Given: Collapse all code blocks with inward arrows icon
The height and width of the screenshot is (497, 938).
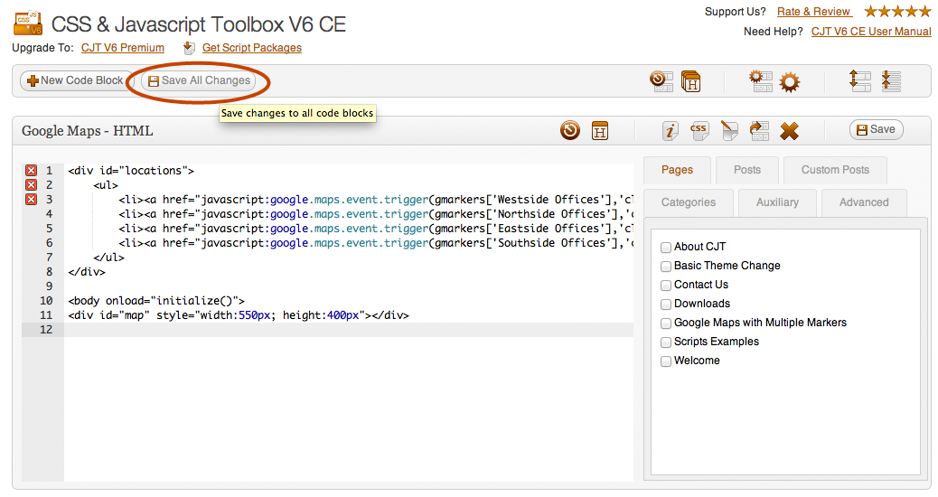Looking at the screenshot, I should point(891,81).
